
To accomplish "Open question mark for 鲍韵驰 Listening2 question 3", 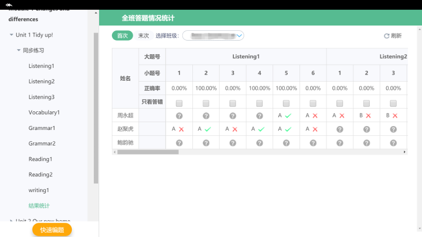I will point(393,143).
